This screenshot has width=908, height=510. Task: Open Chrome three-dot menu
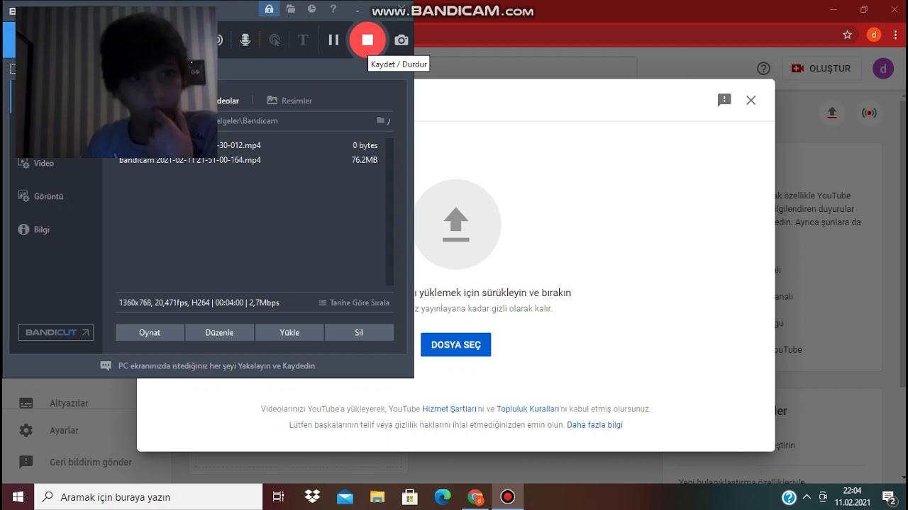pyautogui.click(x=895, y=35)
